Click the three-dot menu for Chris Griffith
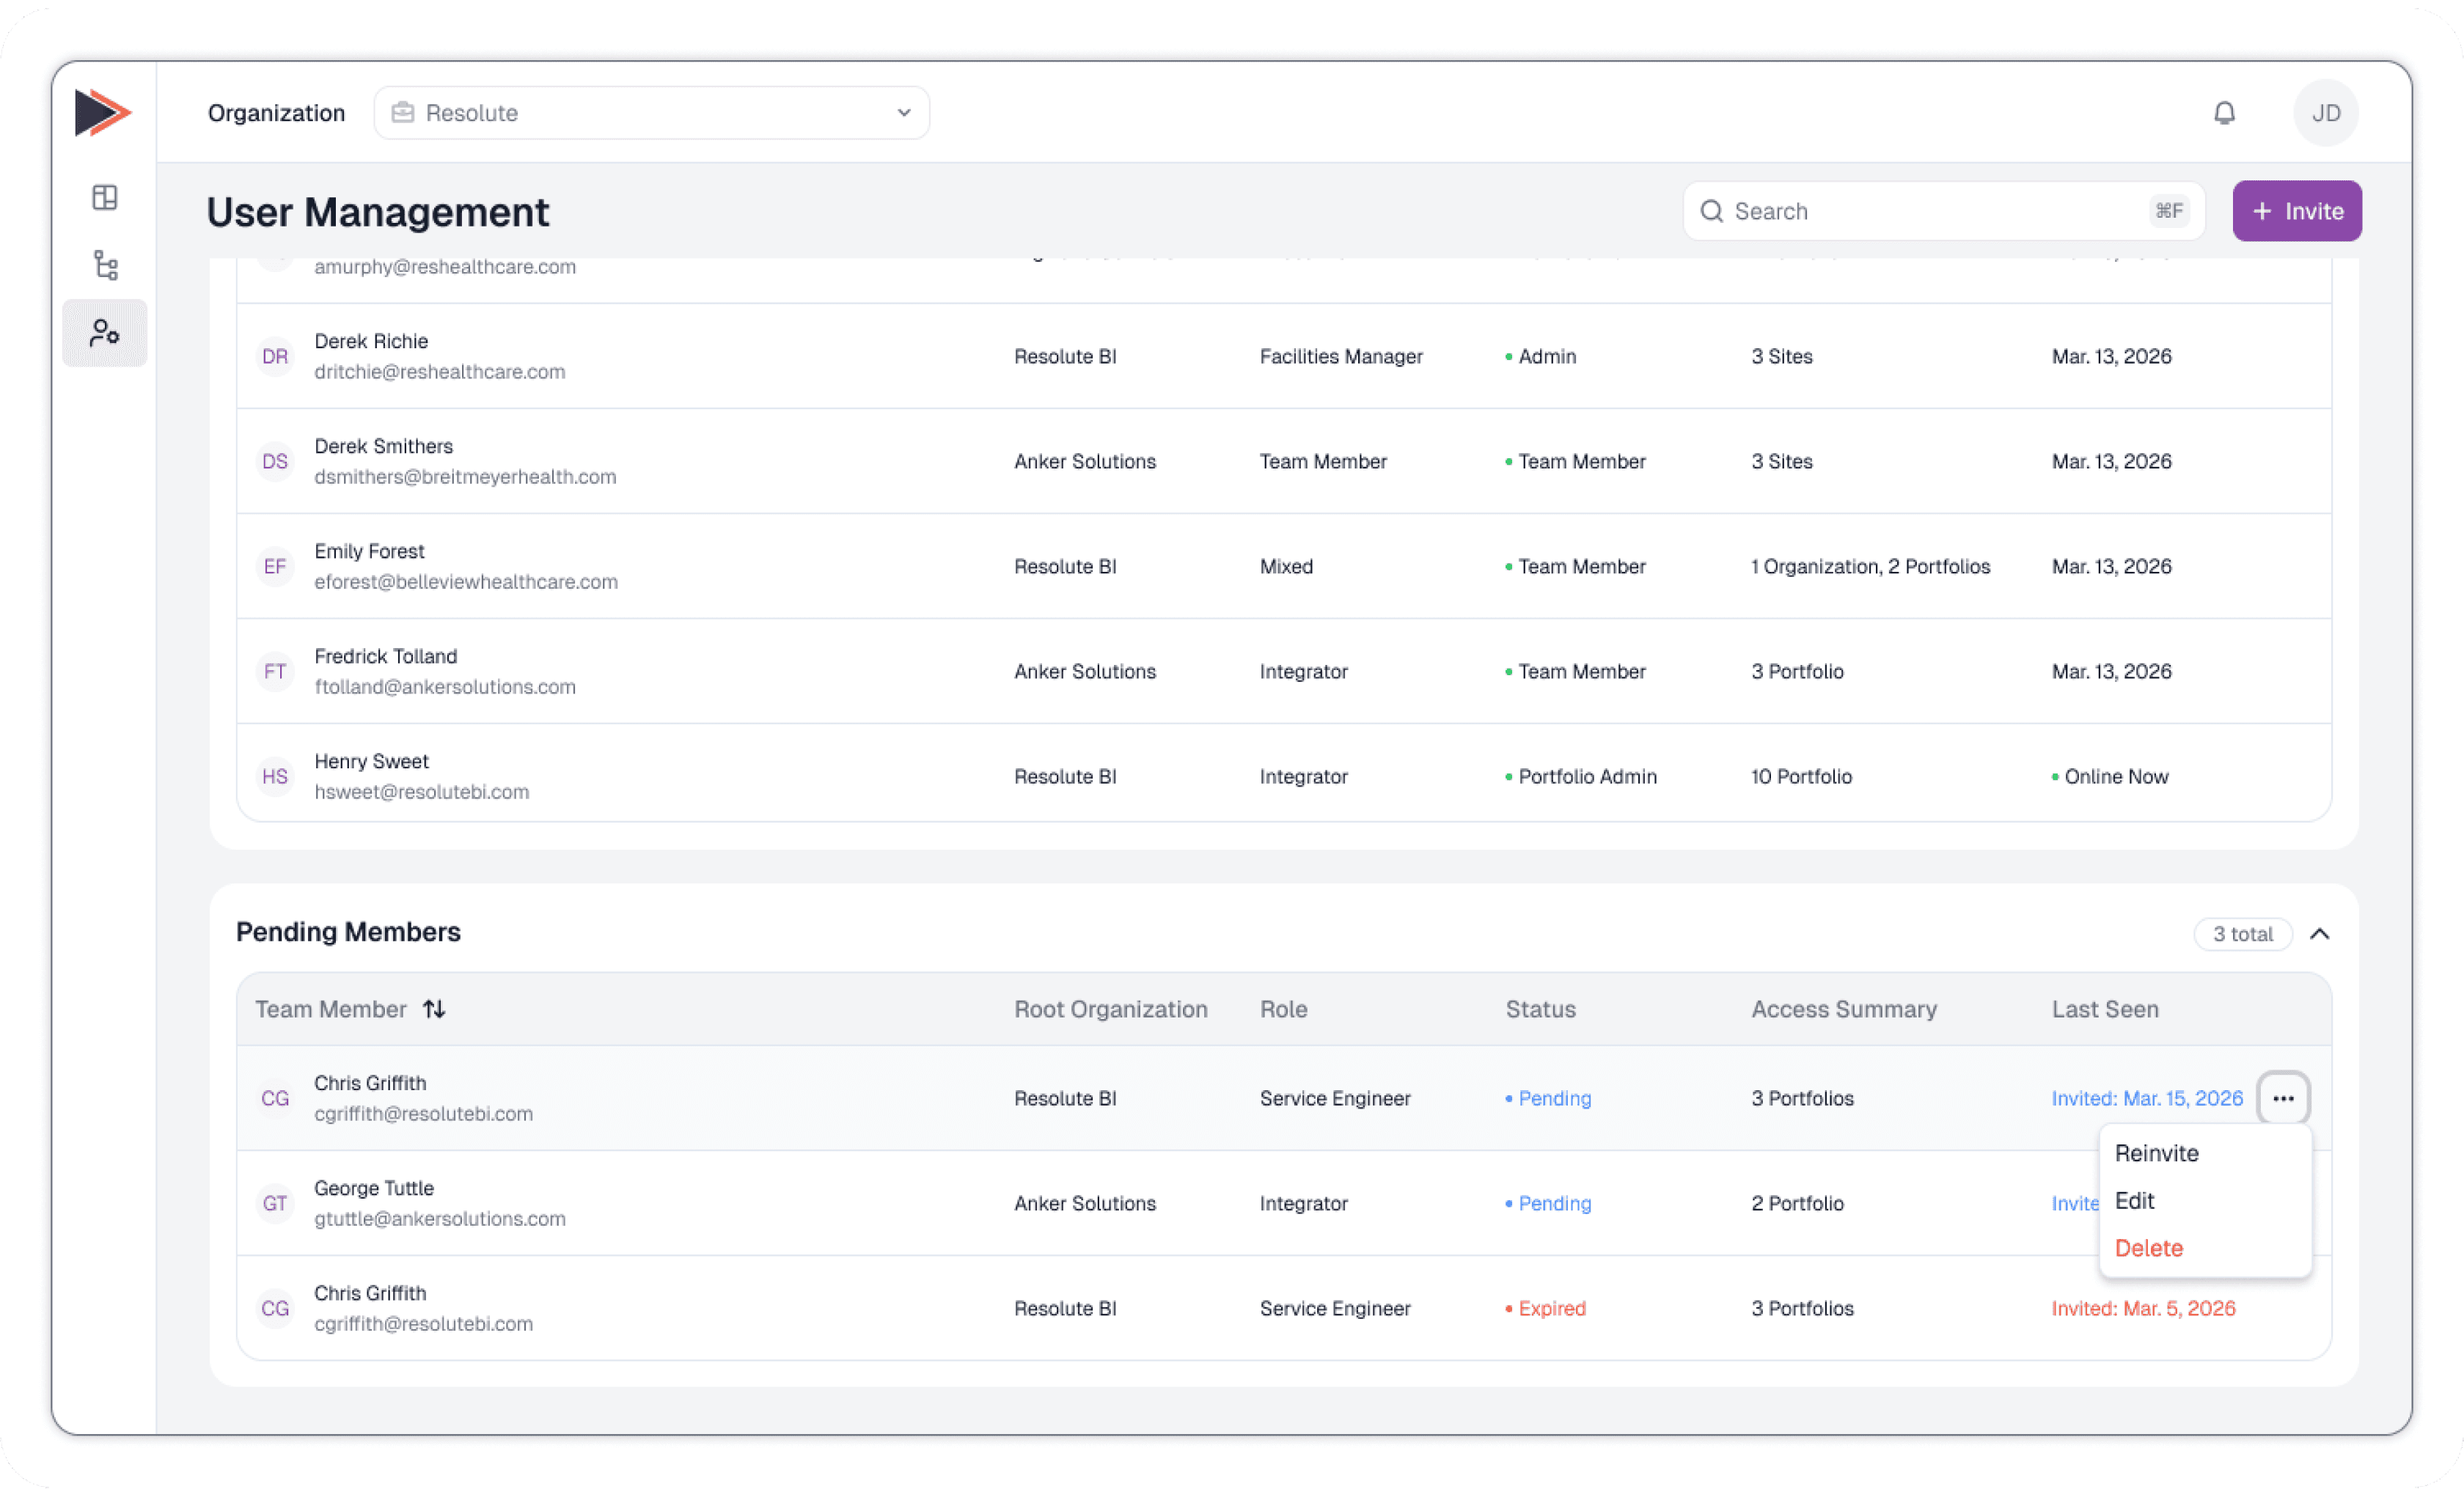Screen dimensions: 2464x1489 [2283, 1098]
